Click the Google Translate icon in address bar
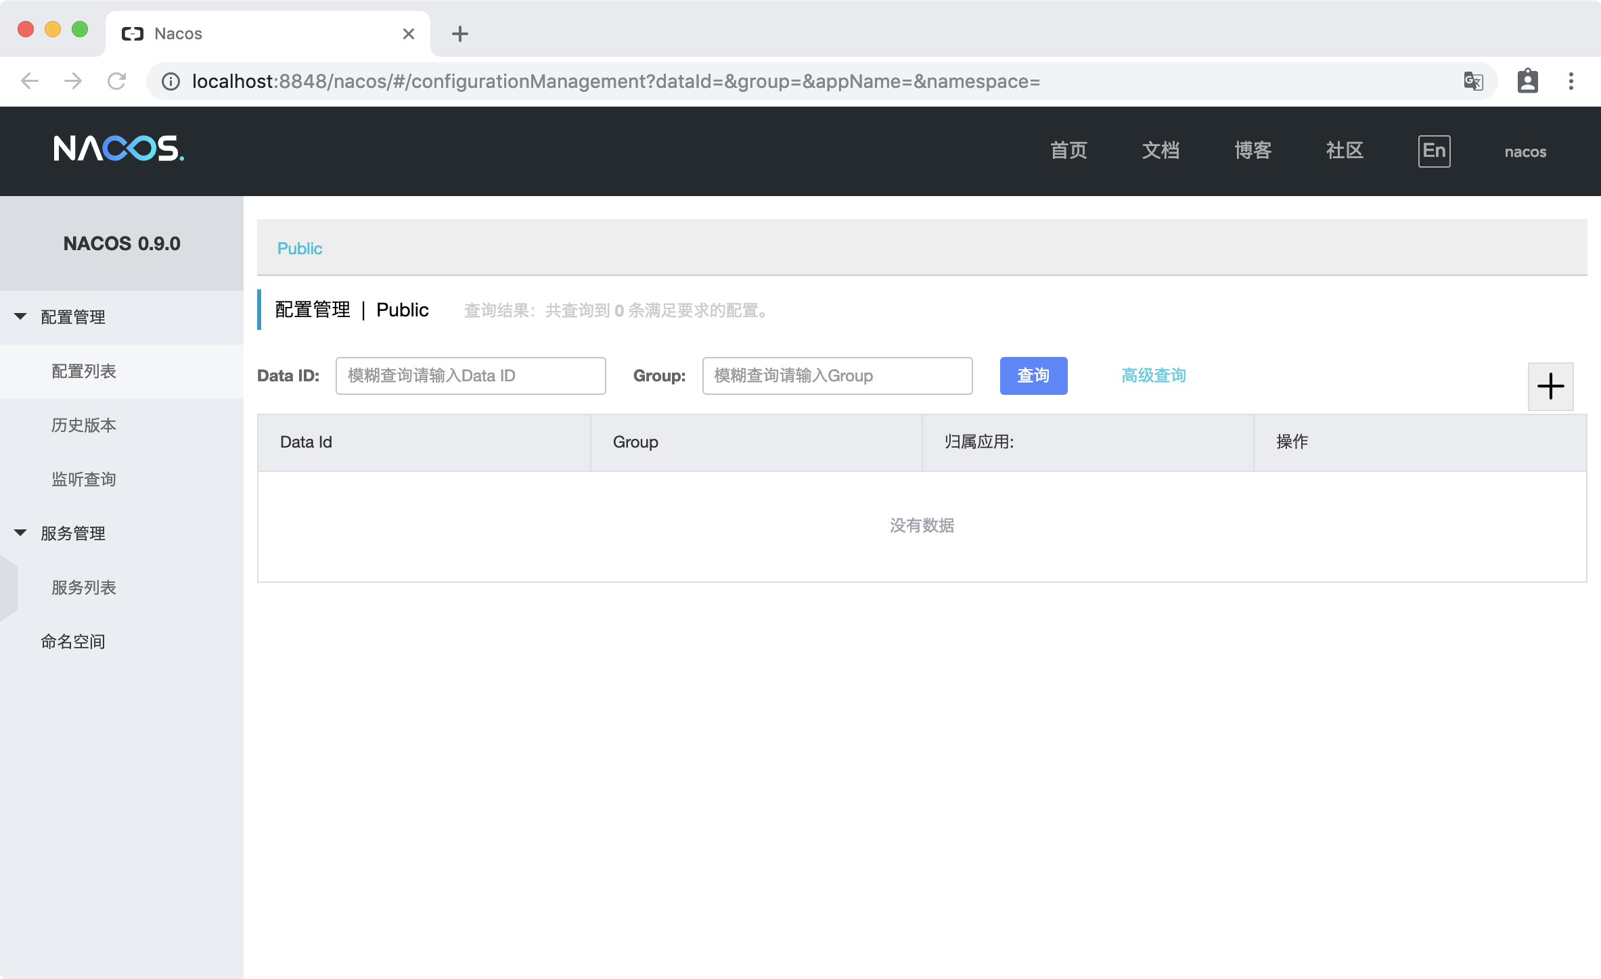 [1473, 81]
